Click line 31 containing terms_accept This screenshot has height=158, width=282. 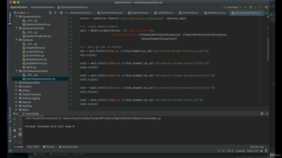click(144, 51)
